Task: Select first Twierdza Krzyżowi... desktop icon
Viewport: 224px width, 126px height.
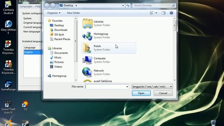Action: pos(8,47)
